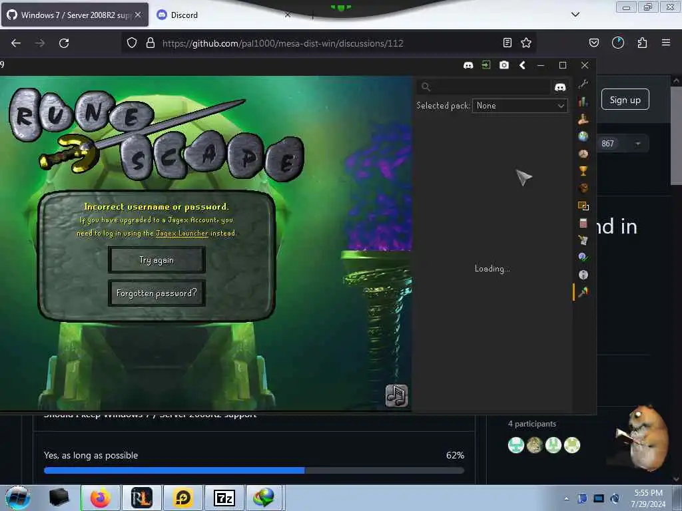Image resolution: width=682 pixels, height=511 pixels.
Task: Reload the GitHub page
Action: coord(64,43)
